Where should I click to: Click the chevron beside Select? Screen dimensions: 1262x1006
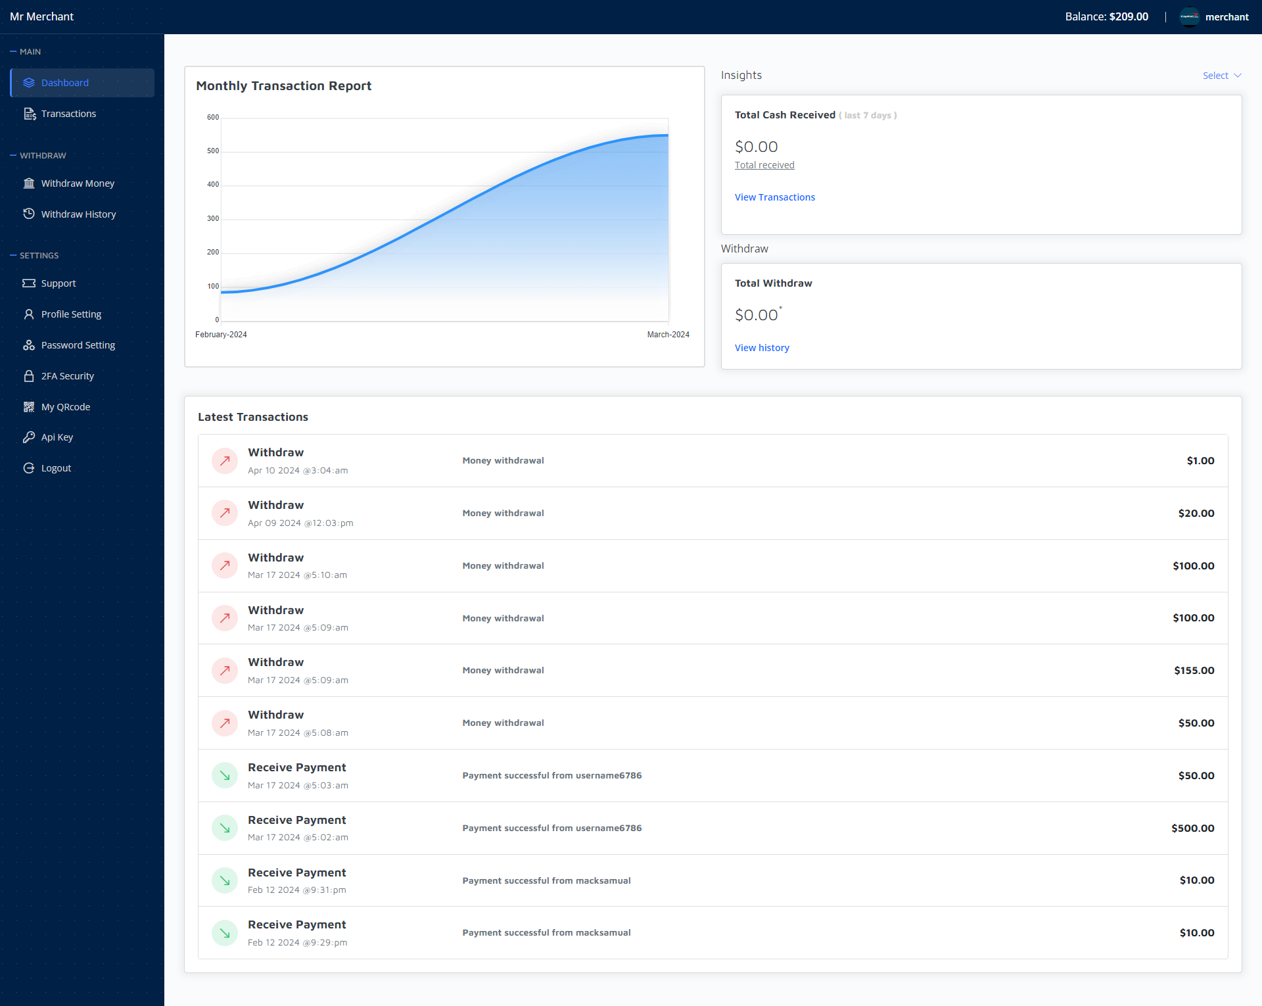(x=1238, y=76)
